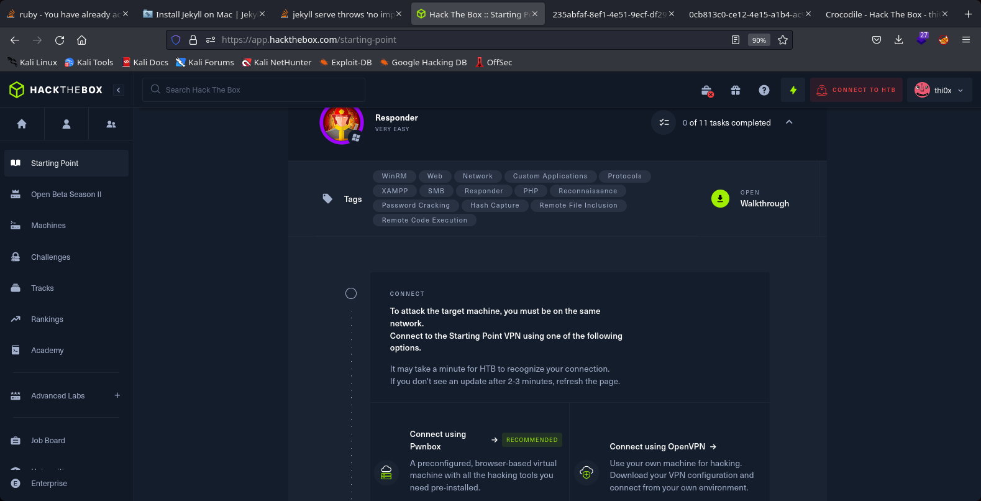
Task: Switch to the 235abfaf tab
Action: (614, 14)
